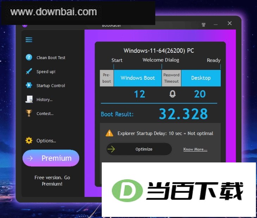Viewport: 257px width, 218px height.
Task: Click the Explorer Startup Delay message
Action: [x=165, y=133]
